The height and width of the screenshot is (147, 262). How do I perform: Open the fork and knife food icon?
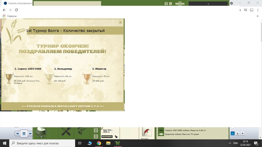(x=66, y=132)
